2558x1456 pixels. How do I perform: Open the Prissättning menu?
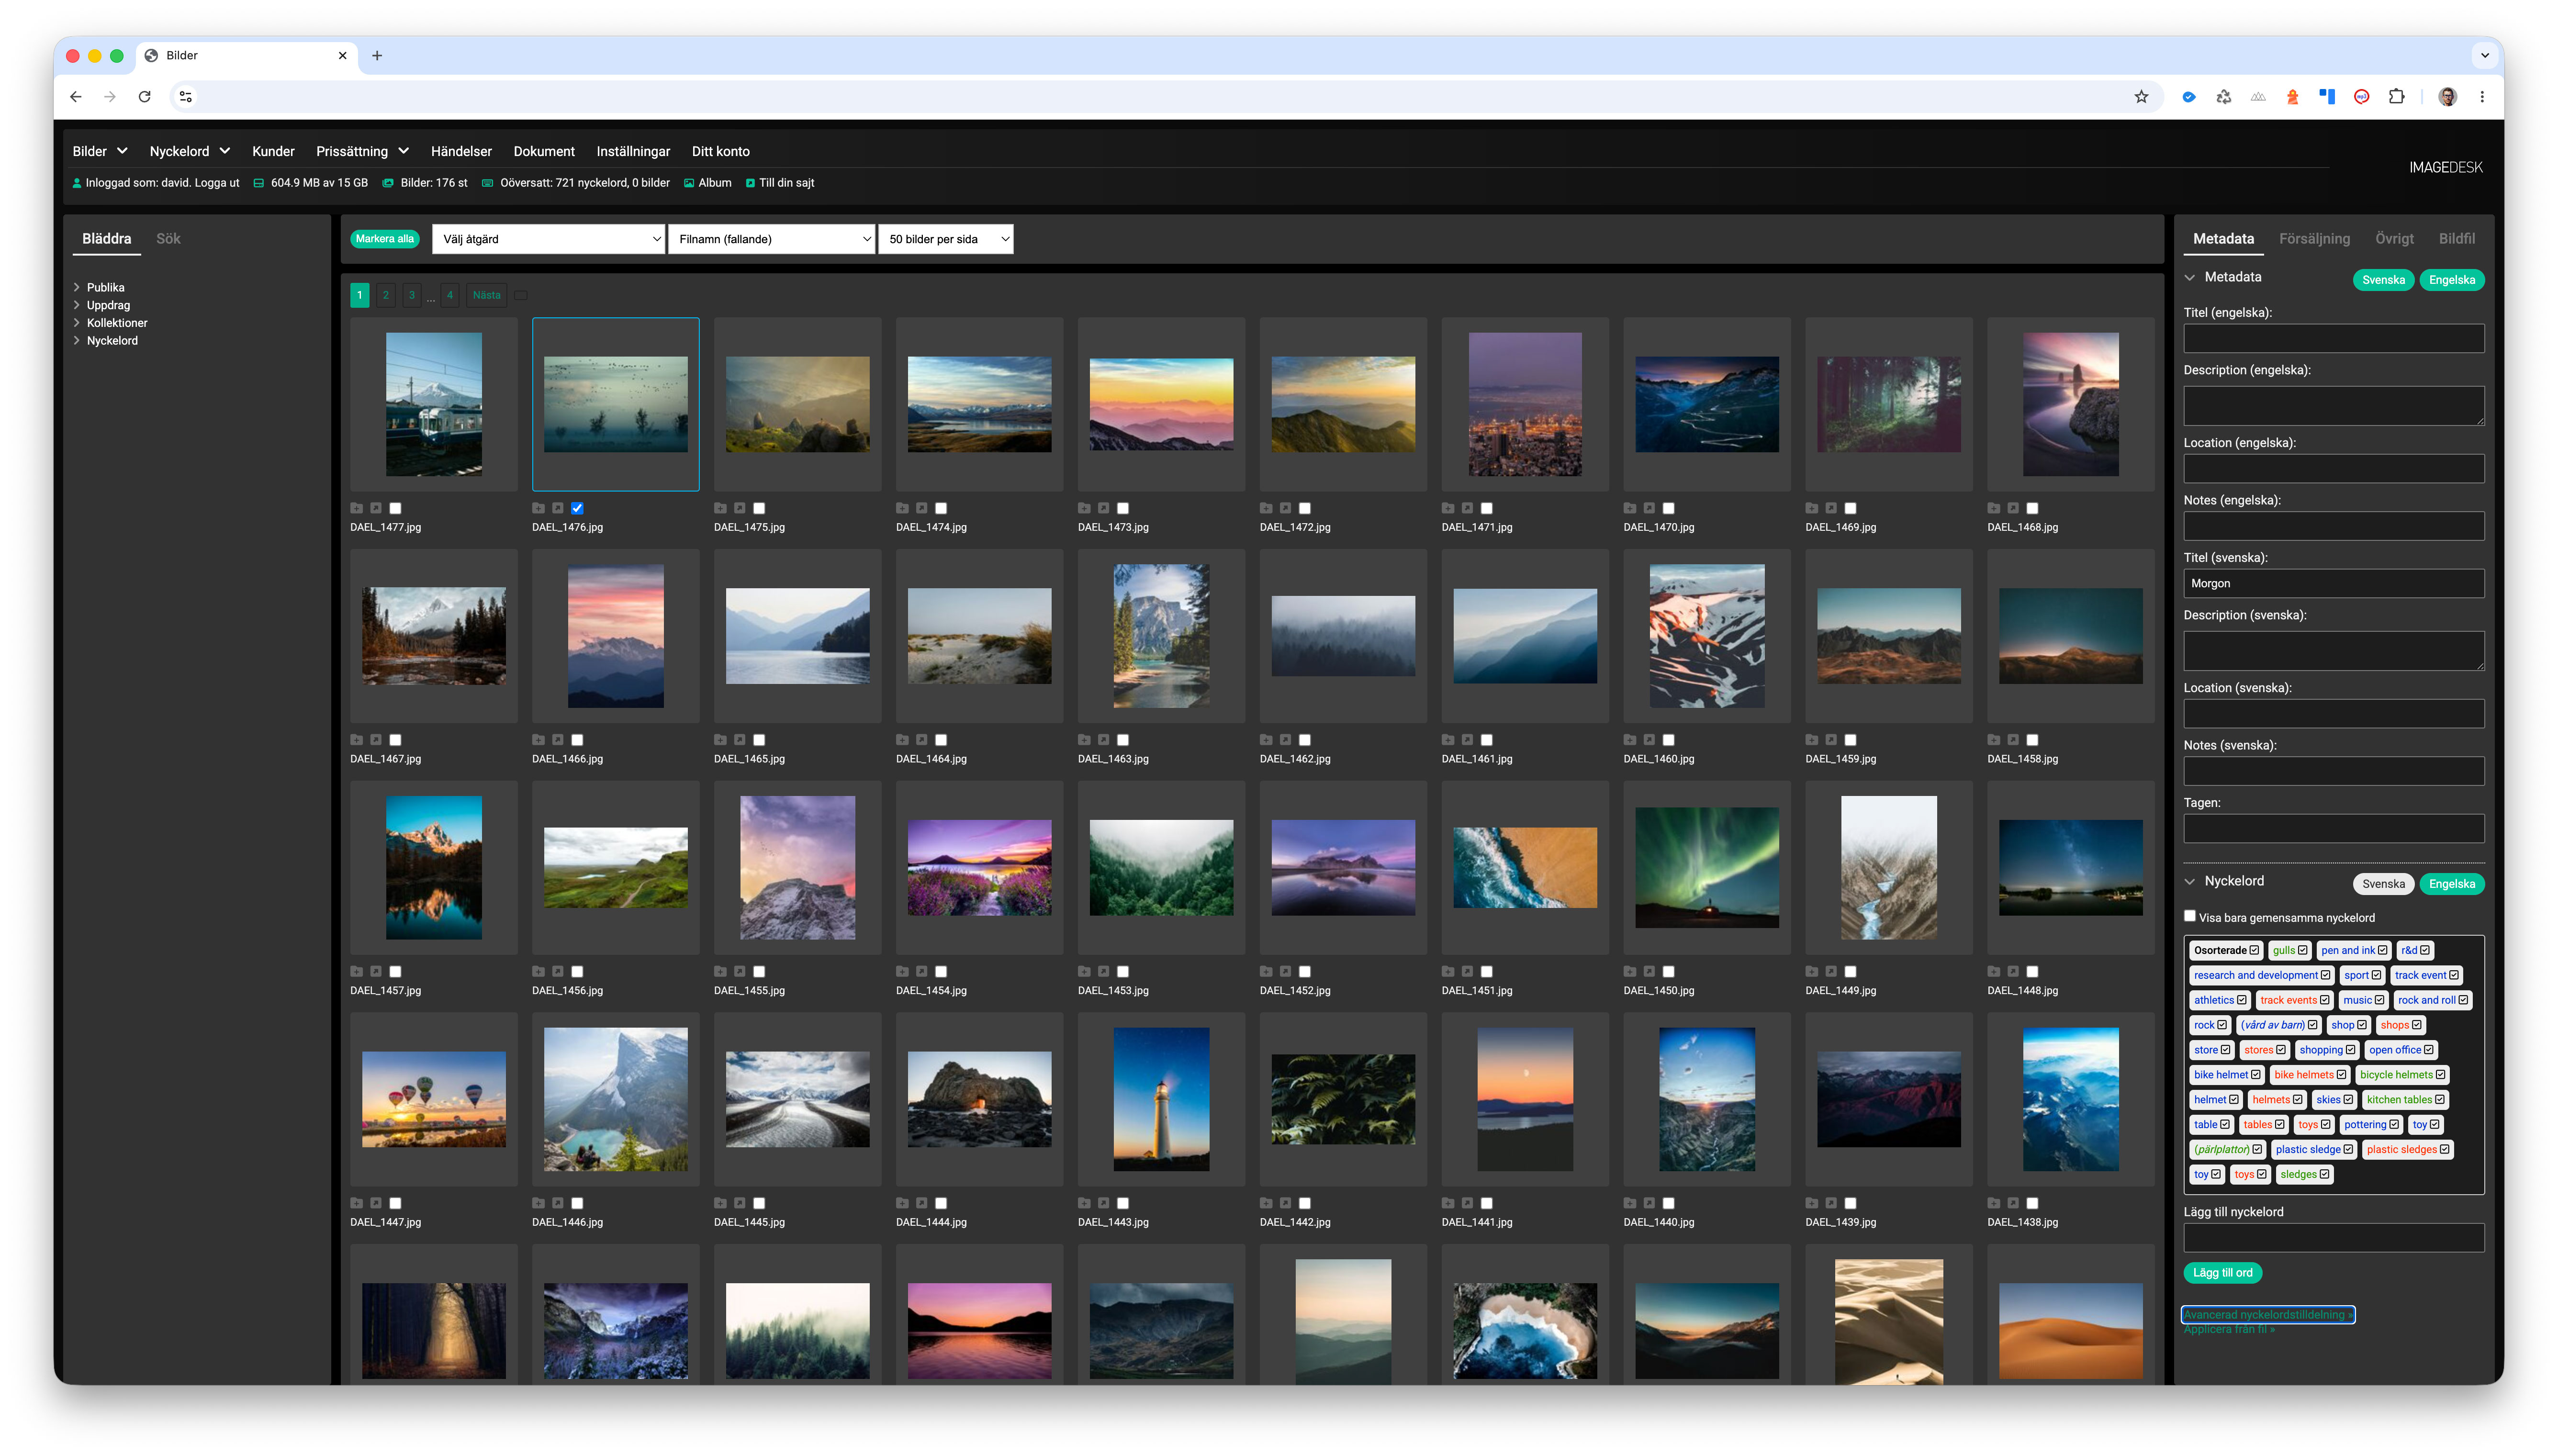(363, 151)
